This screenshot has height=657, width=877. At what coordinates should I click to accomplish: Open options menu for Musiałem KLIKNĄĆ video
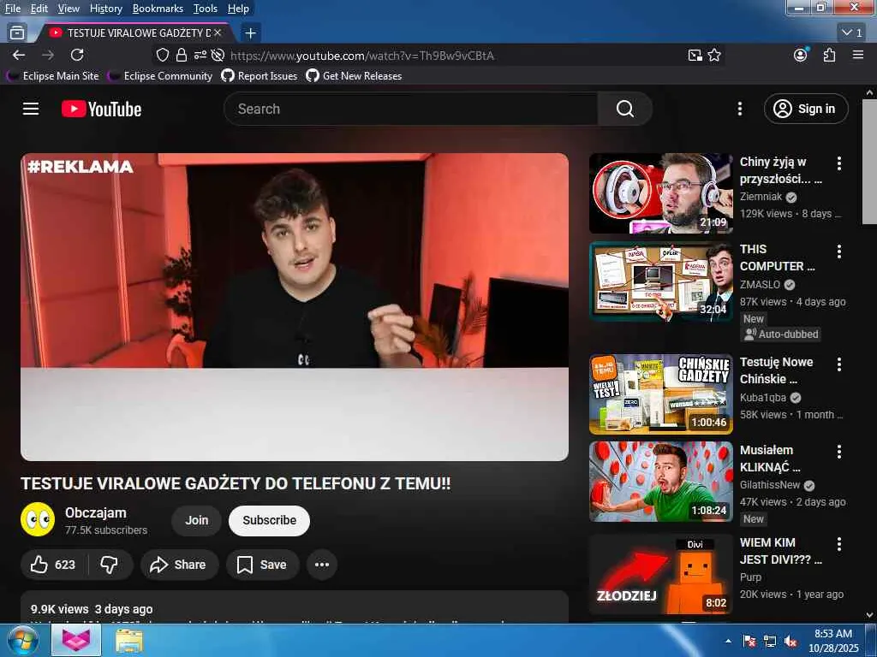point(839,452)
